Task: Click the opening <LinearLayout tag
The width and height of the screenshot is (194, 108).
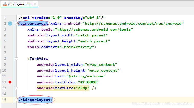Action: [x=33, y=23]
